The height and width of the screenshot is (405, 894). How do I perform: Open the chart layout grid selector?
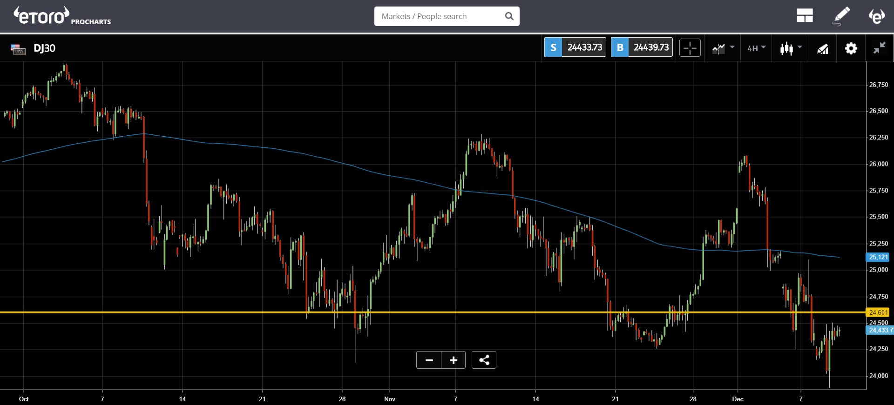pyautogui.click(x=805, y=16)
